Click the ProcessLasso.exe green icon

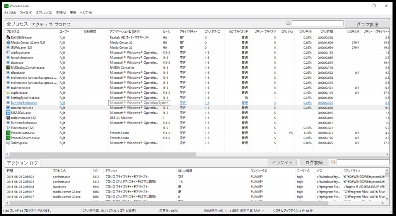(8, 133)
